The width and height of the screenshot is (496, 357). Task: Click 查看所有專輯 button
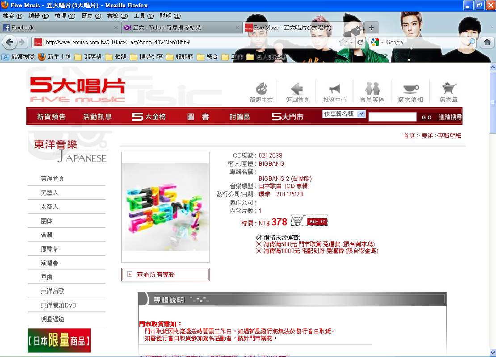pos(165,274)
